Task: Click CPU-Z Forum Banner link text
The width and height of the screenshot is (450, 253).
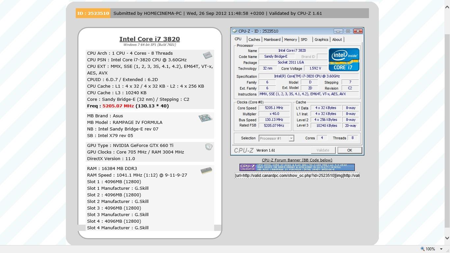Action: coord(297,160)
